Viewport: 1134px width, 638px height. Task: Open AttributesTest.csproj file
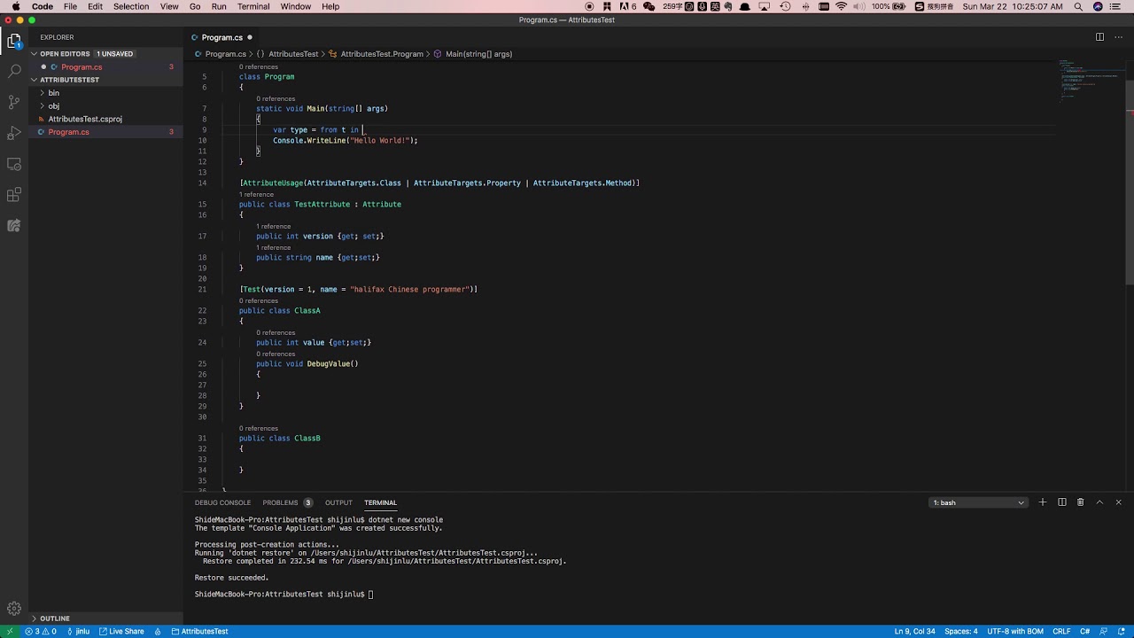(x=106, y=119)
